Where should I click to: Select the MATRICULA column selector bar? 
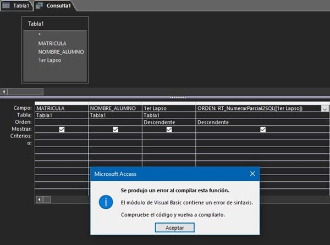[62, 103]
